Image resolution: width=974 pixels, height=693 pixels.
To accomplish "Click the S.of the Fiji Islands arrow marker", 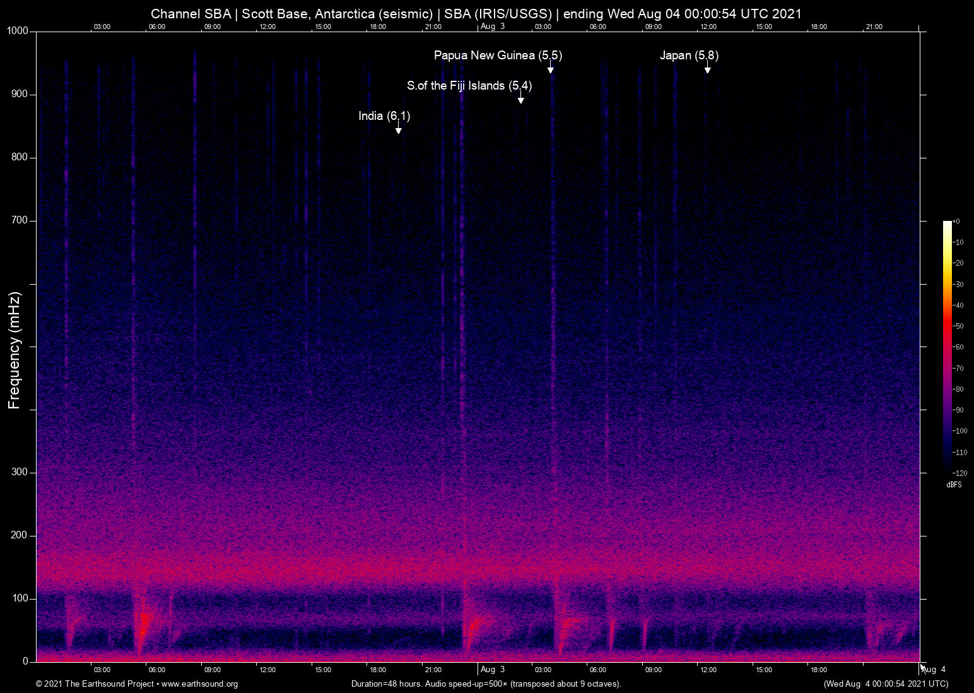I will point(521,99).
